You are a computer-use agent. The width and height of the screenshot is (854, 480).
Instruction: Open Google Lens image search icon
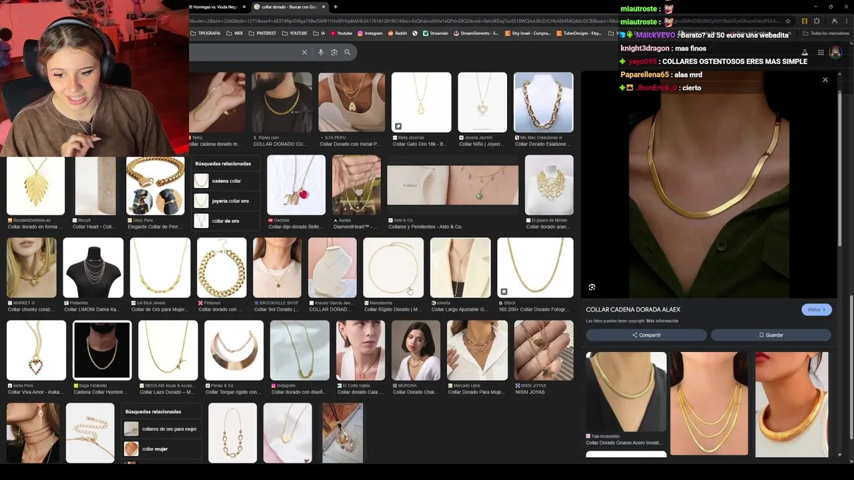pos(334,52)
